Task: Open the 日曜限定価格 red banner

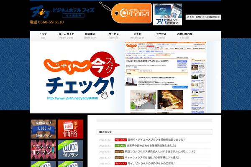Action: 70,129
